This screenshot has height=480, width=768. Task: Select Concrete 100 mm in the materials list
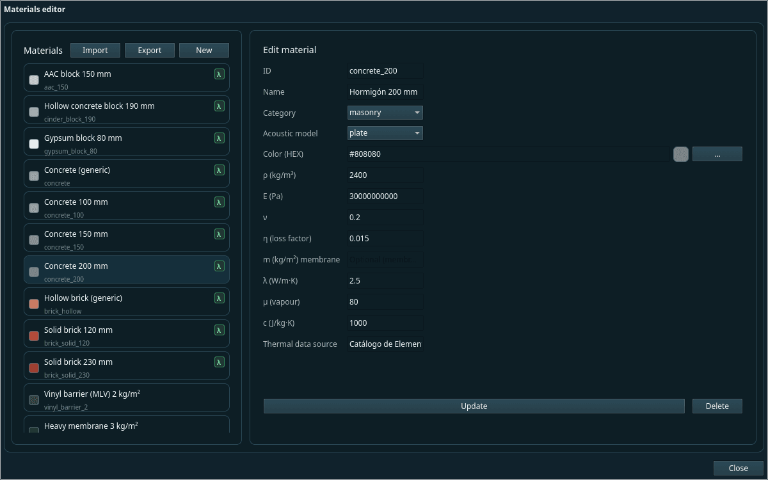[127, 205]
